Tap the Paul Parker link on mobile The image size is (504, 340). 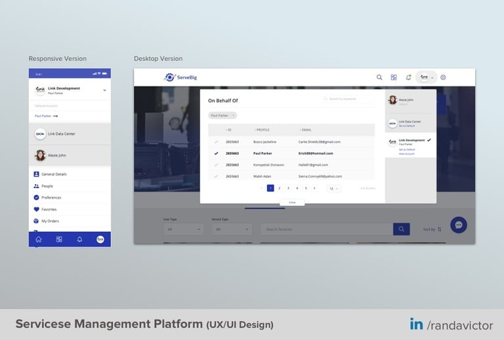[x=43, y=116]
